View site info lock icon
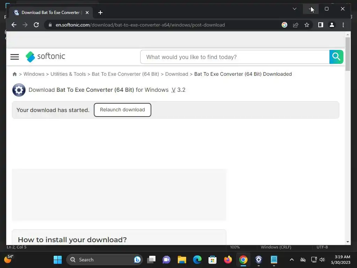This screenshot has width=357, height=268. click(x=50, y=25)
